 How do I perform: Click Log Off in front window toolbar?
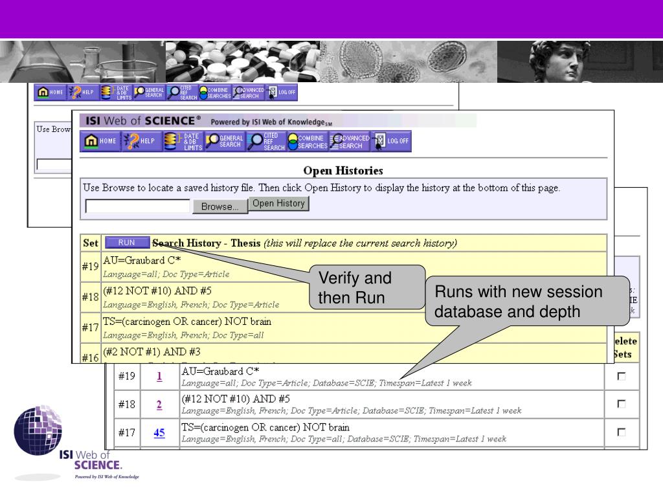(390, 141)
